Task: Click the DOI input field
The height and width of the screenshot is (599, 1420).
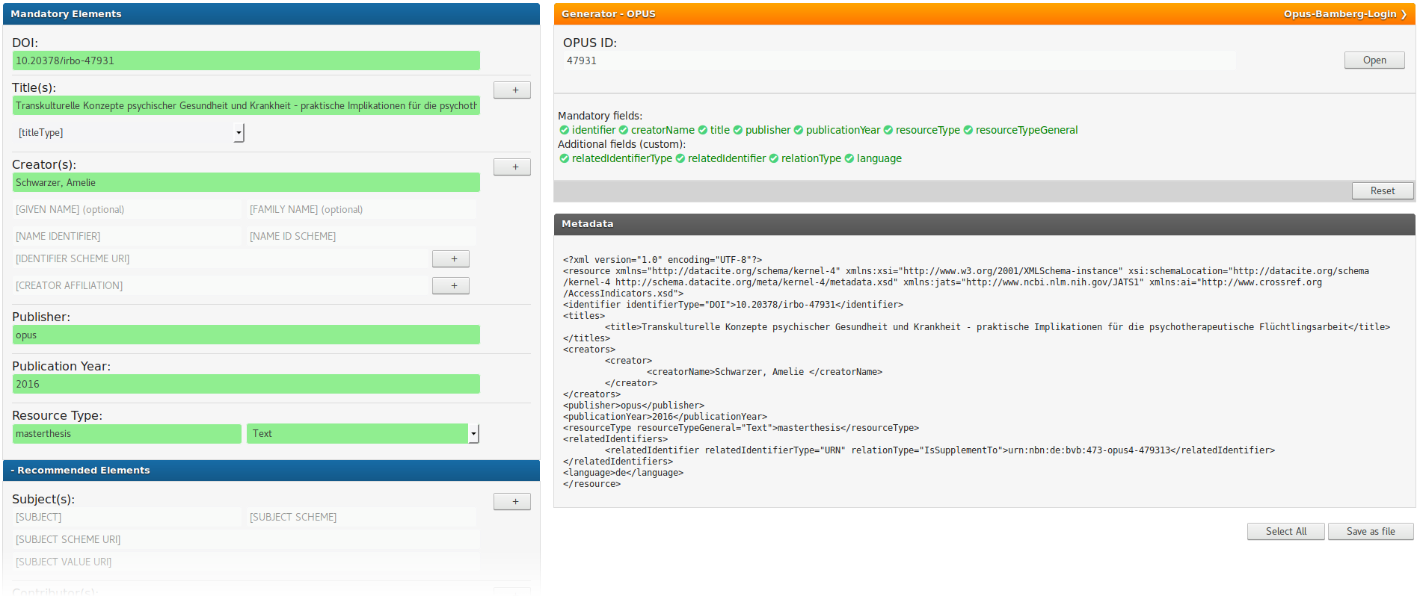Action: [246, 60]
